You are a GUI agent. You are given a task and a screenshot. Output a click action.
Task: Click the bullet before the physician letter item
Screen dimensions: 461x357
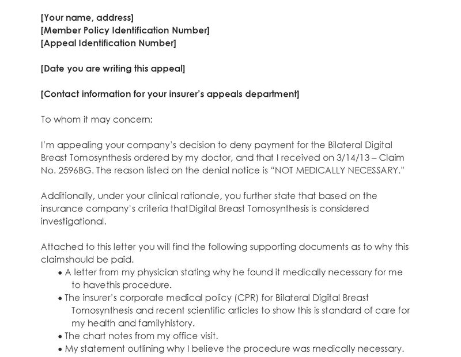pos(61,272)
